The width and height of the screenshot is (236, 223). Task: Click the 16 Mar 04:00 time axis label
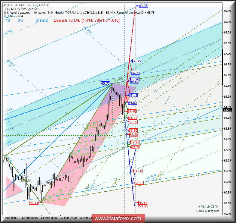click(69, 218)
